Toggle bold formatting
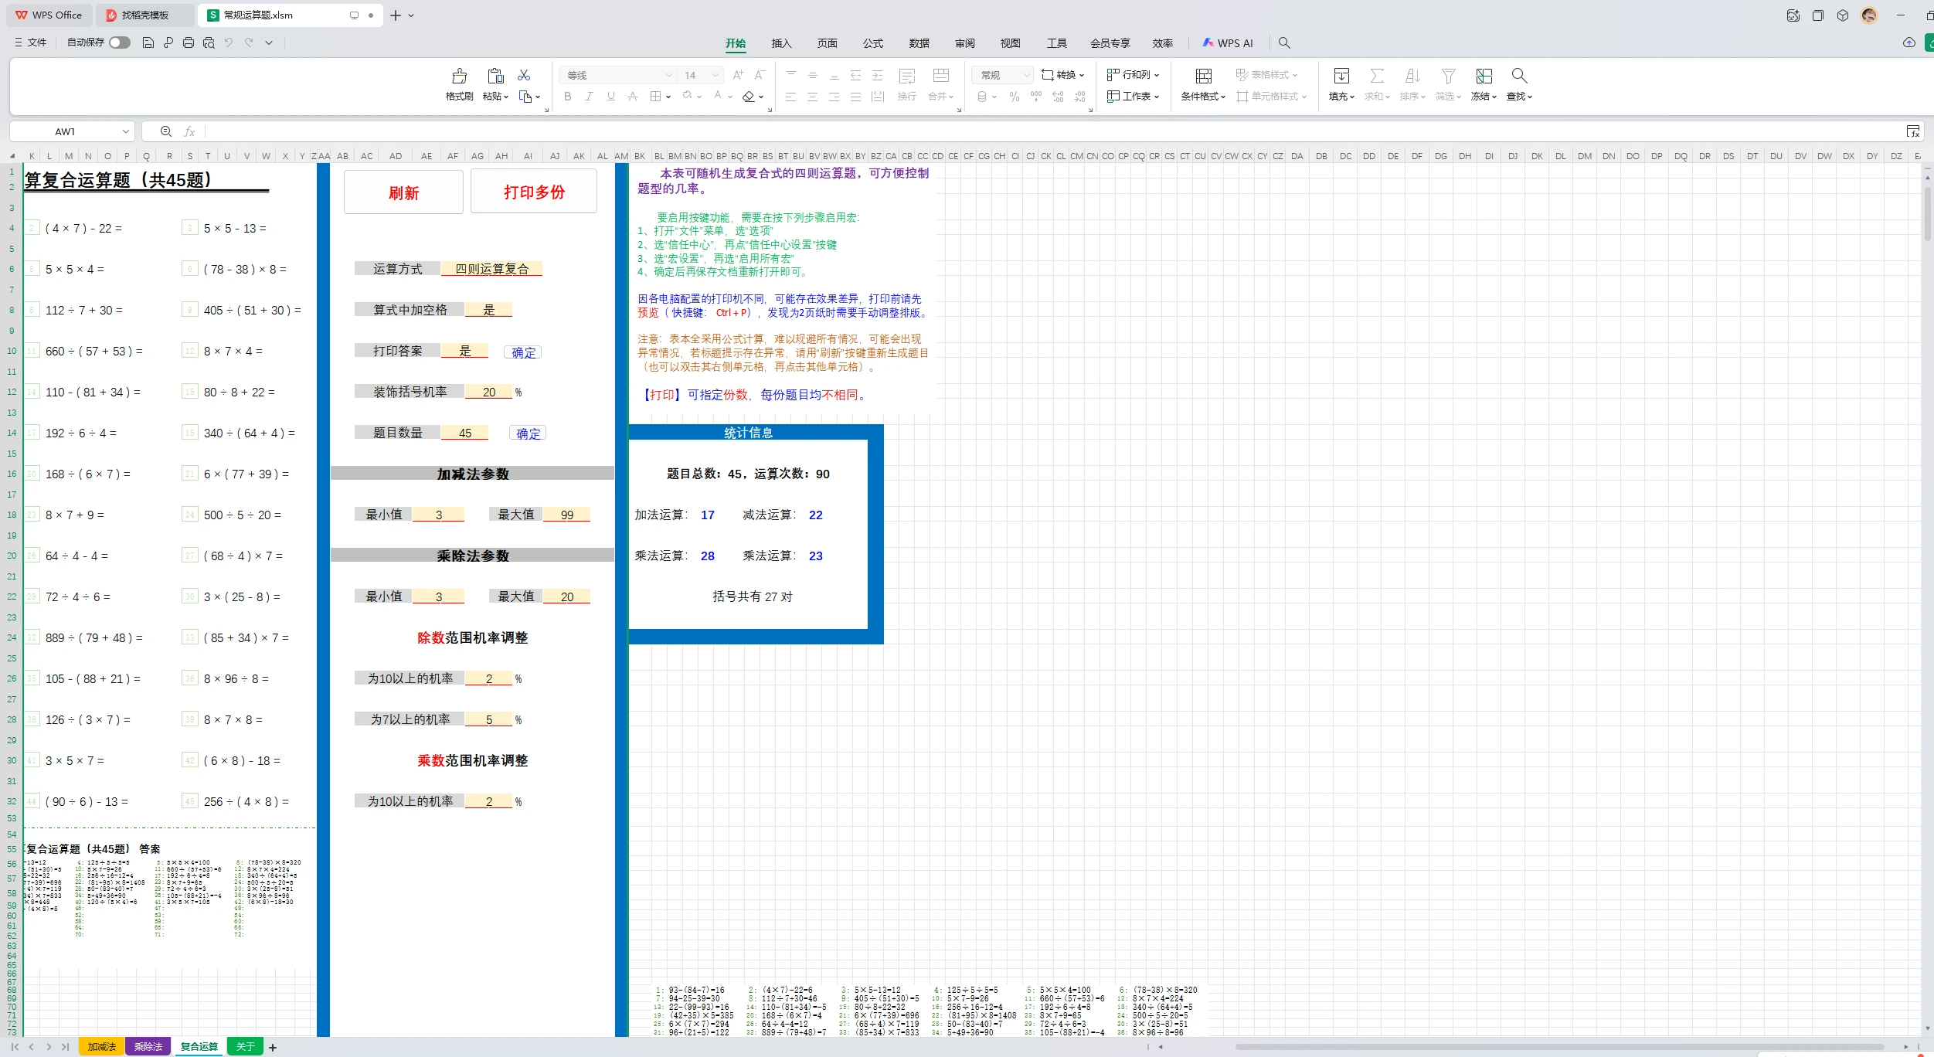This screenshot has width=1934, height=1057. (x=567, y=96)
